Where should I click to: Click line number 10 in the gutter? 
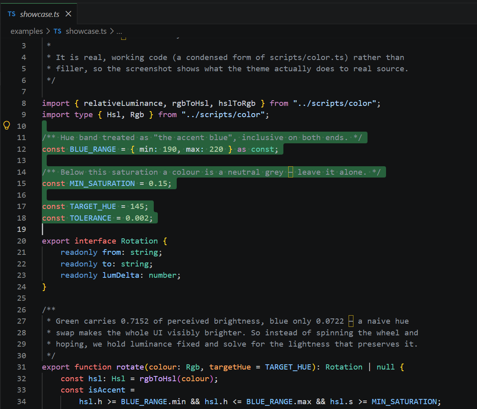click(x=22, y=126)
